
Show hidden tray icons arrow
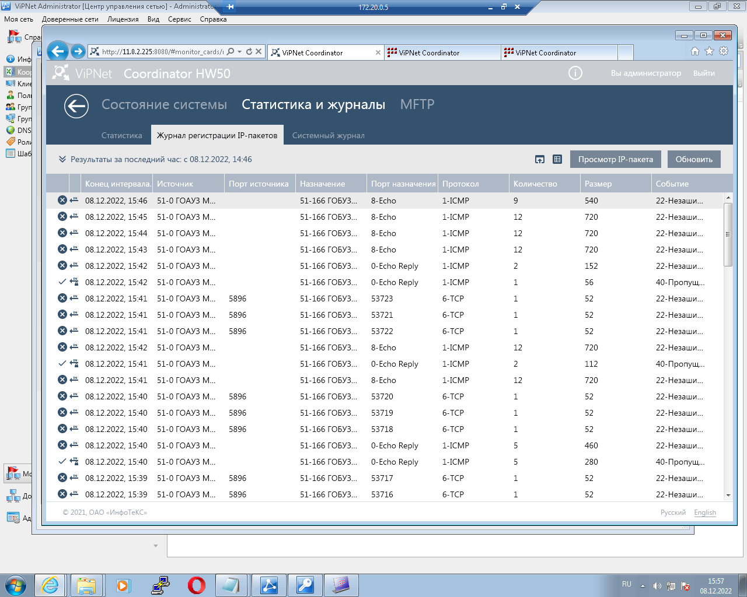pos(643,586)
